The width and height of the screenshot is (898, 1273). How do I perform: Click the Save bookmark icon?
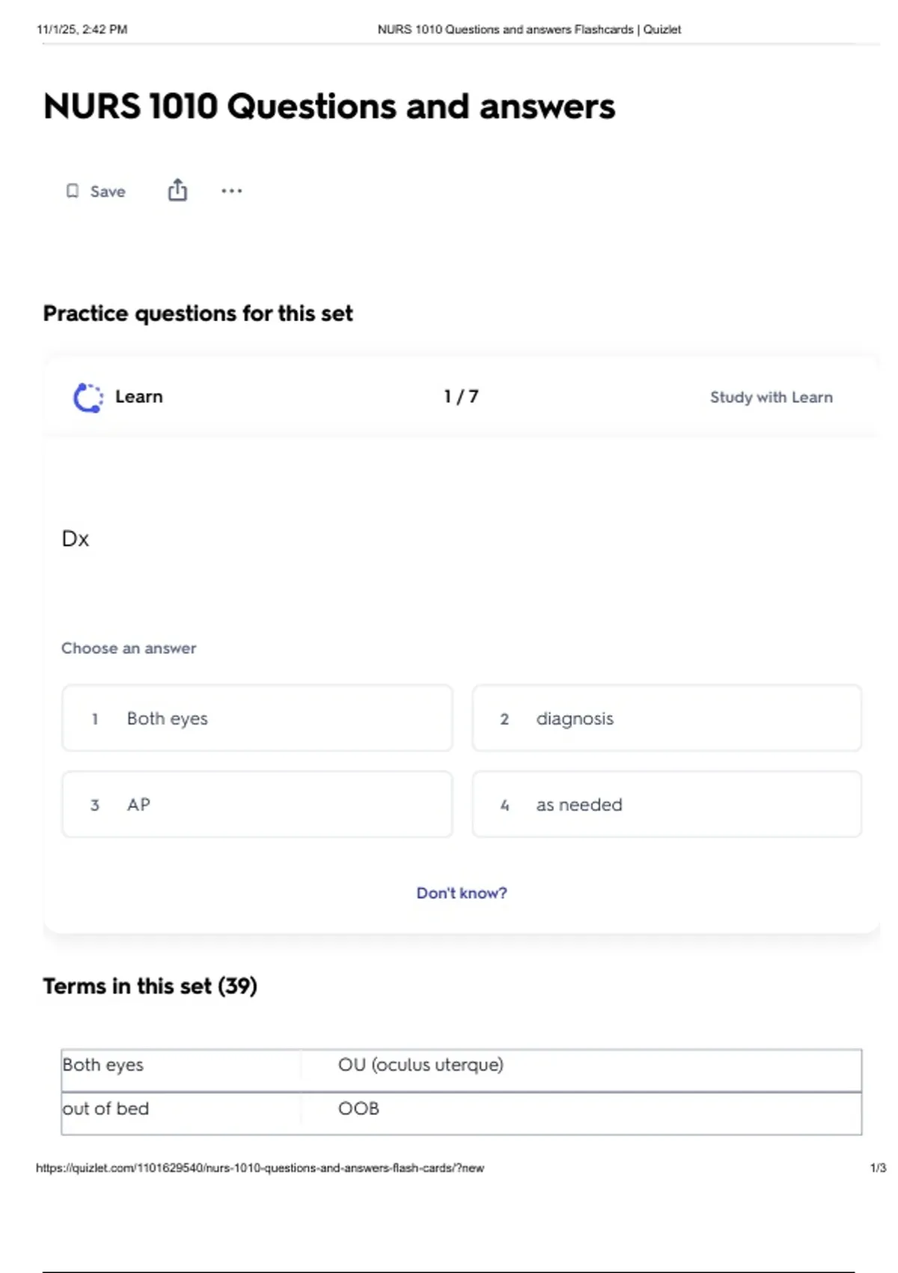point(73,191)
